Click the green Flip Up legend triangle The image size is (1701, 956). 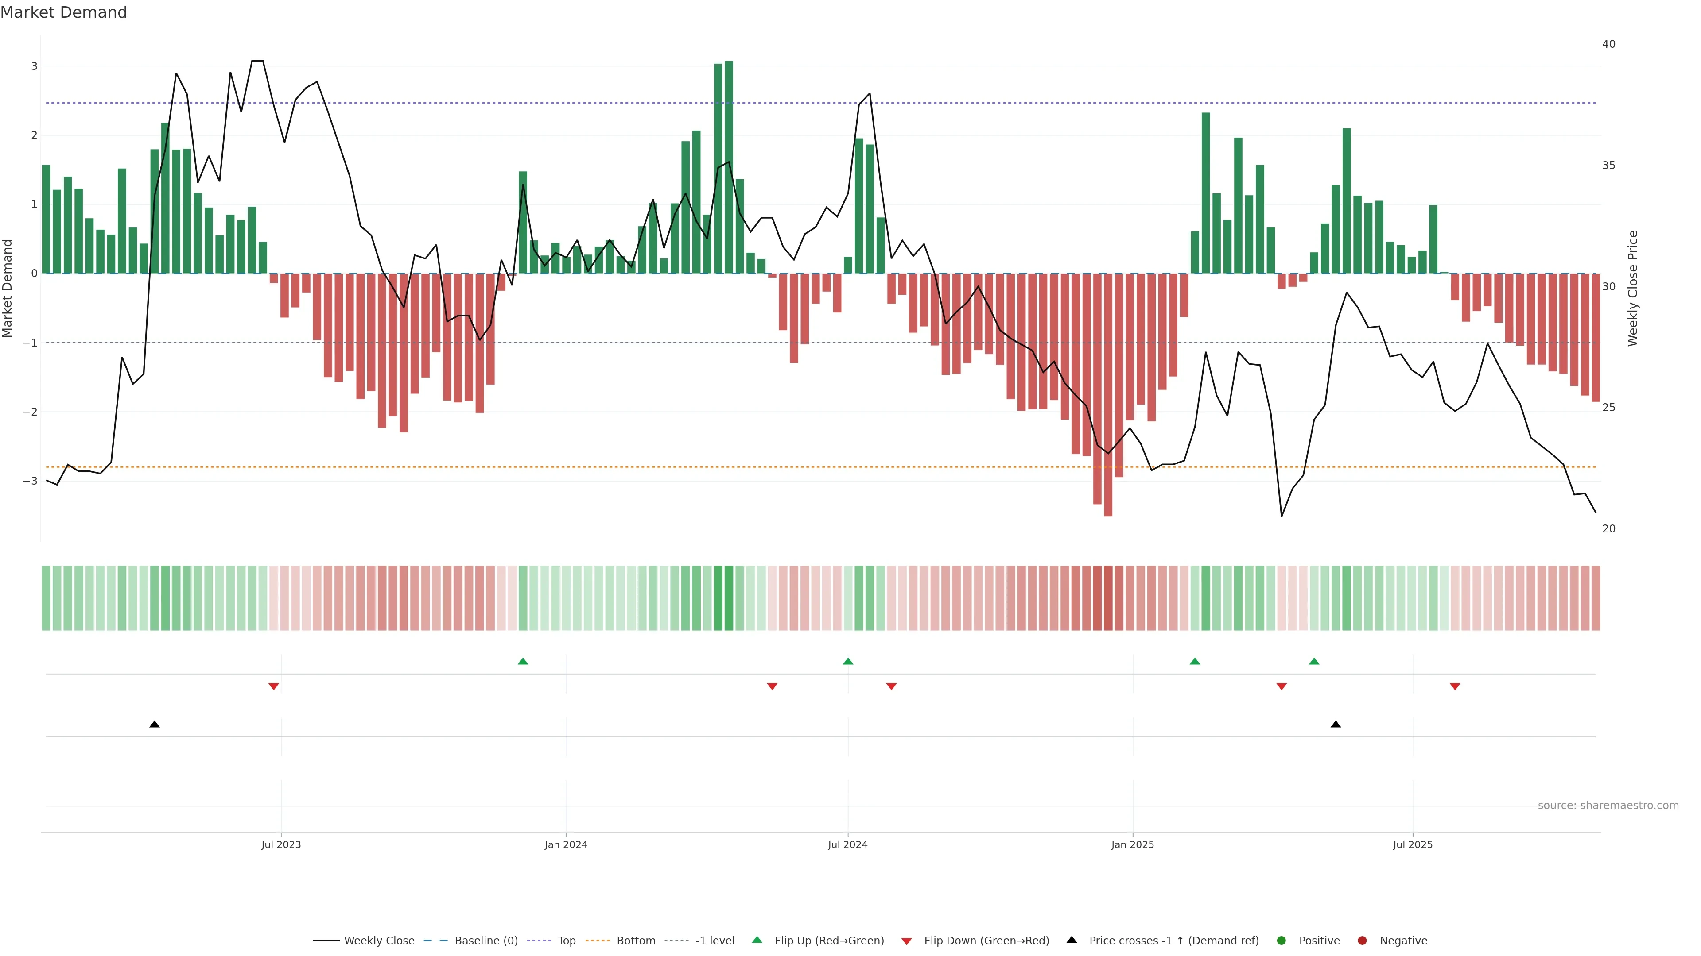coord(757,940)
